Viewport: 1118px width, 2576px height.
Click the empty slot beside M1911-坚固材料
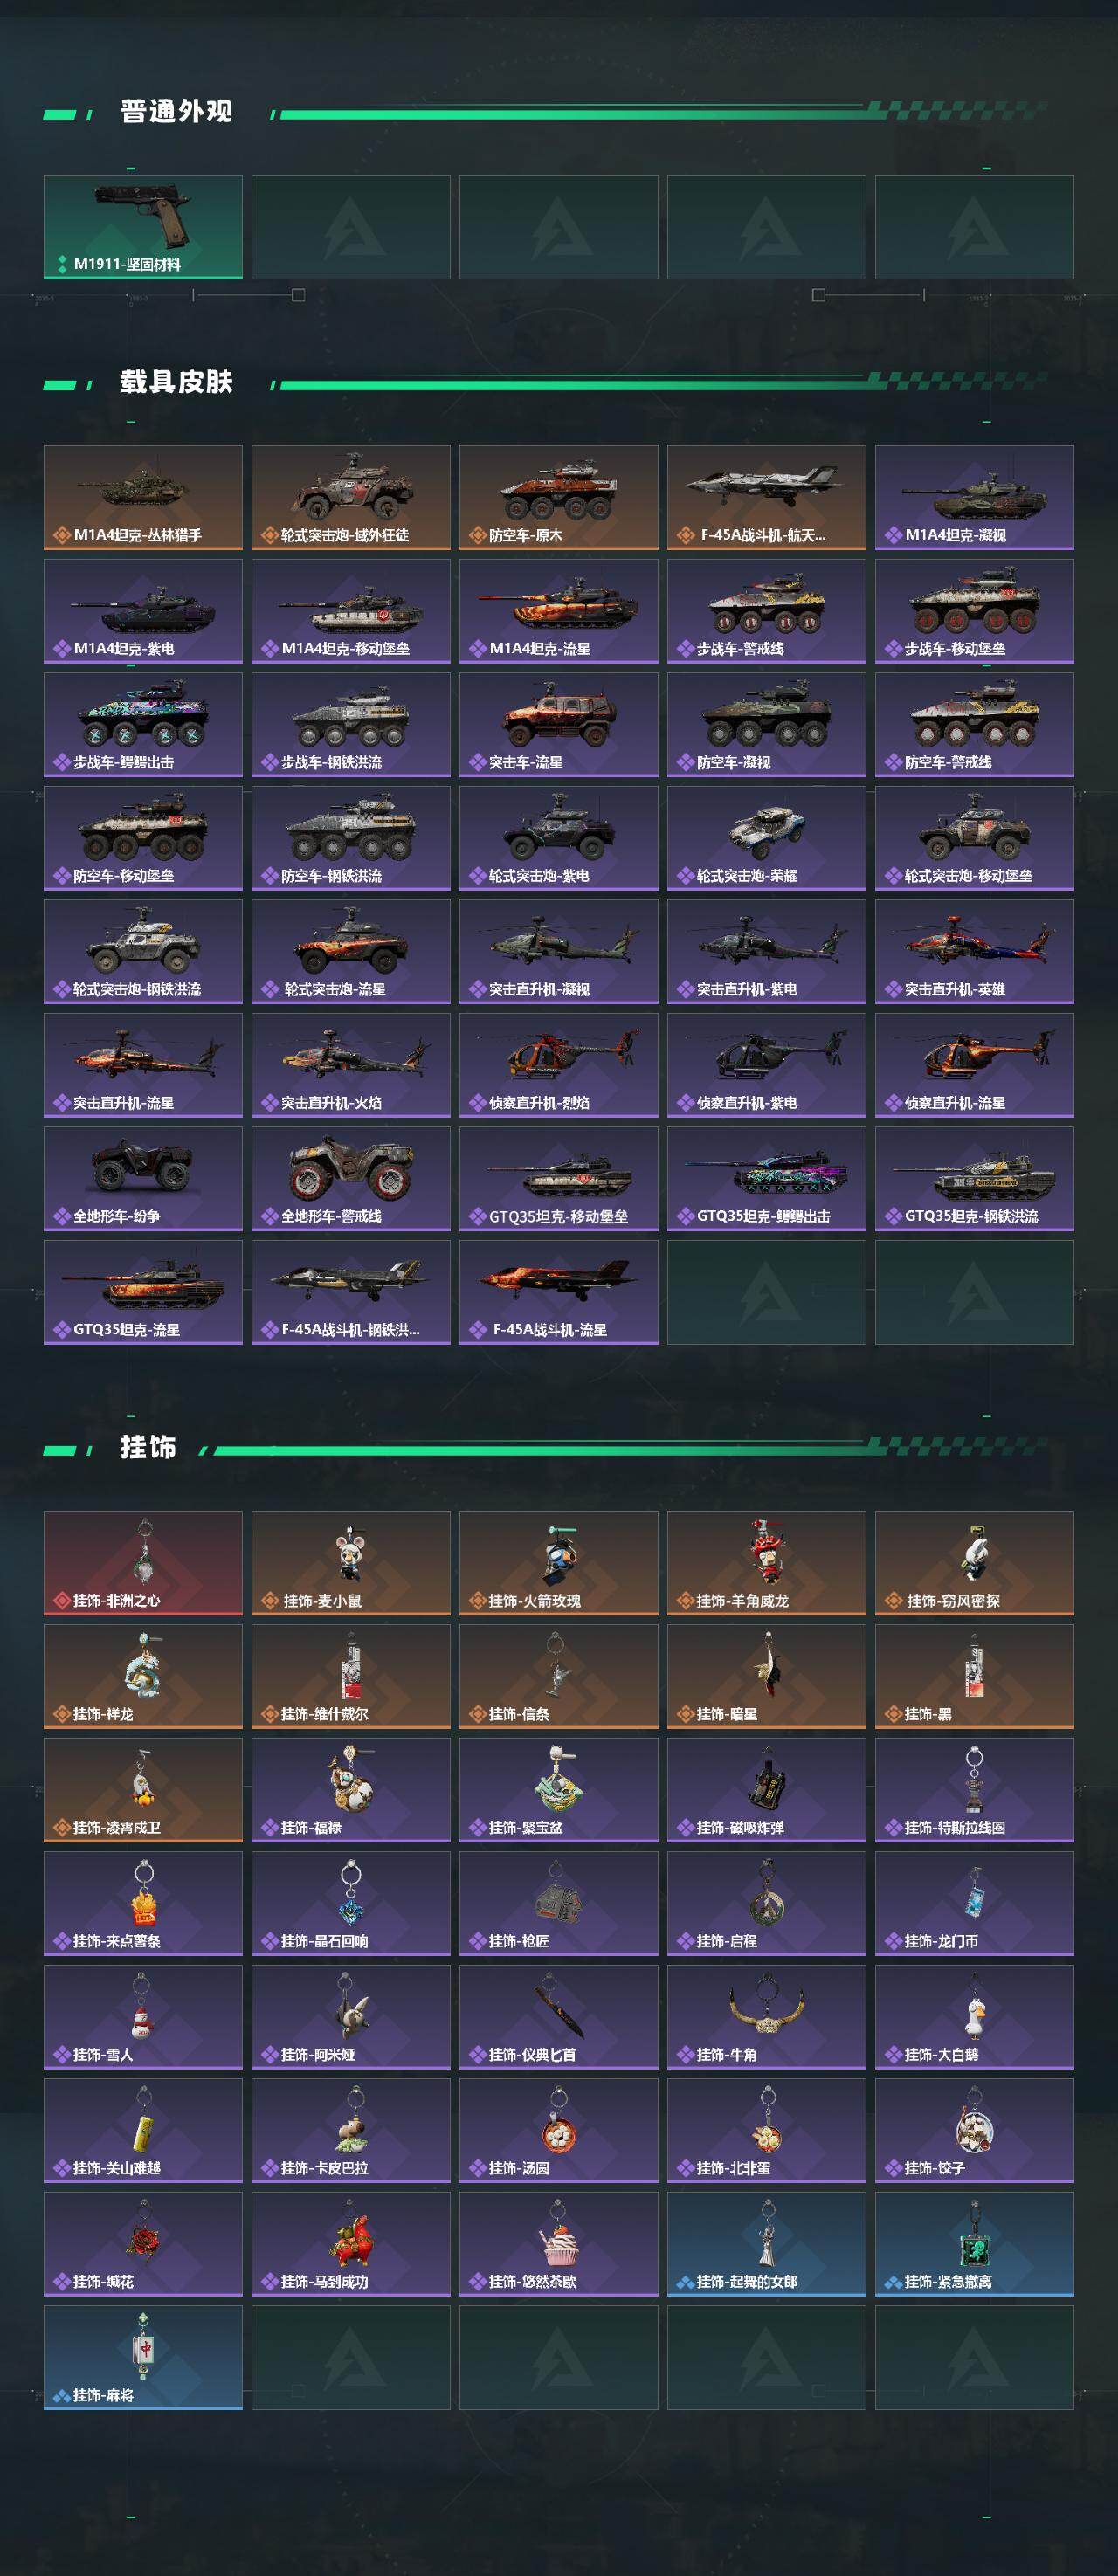(x=350, y=227)
